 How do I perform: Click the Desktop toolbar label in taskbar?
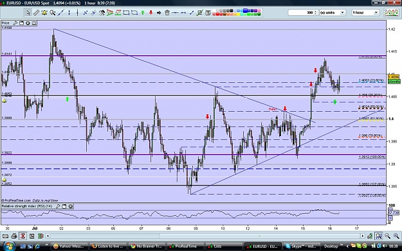click(331, 246)
